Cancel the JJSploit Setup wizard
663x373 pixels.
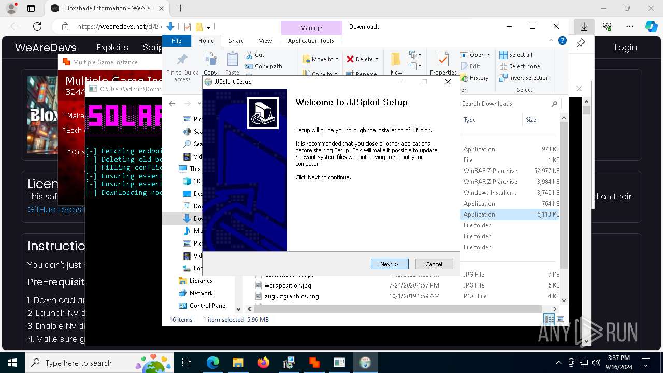point(434,264)
